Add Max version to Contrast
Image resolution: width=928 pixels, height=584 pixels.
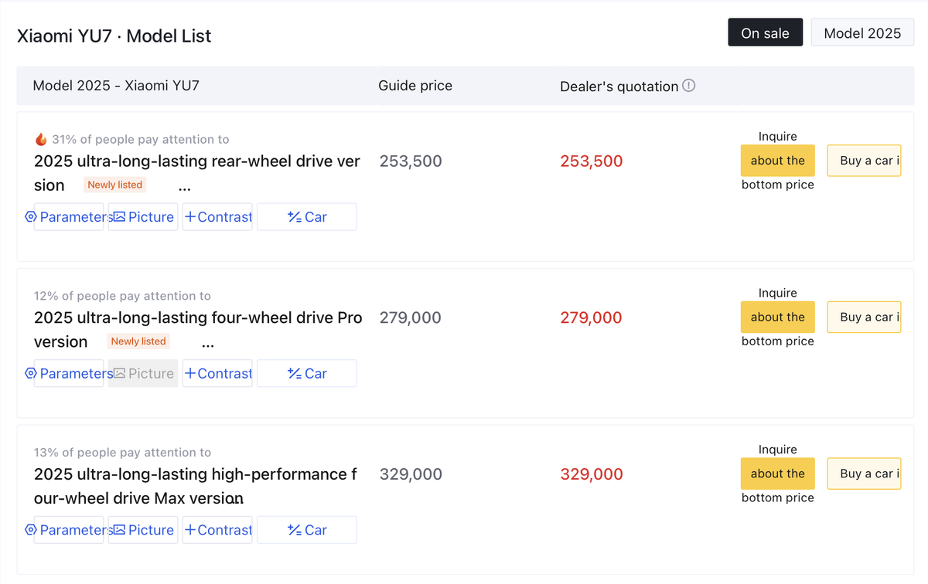pyautogui.click(x=217, y=530)
